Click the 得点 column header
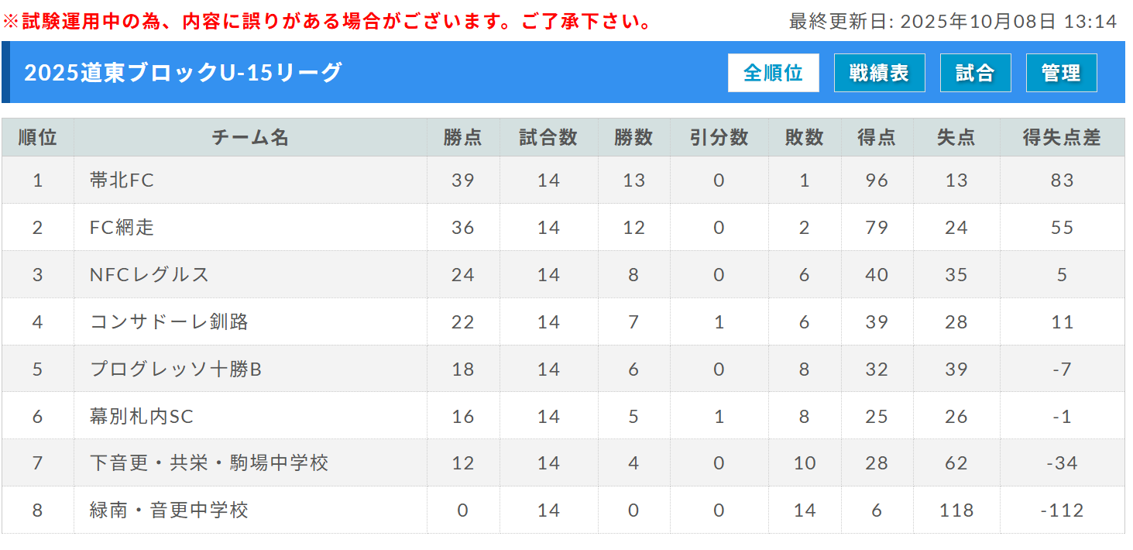Viewport: 1133px width, 550px height. 877,138
